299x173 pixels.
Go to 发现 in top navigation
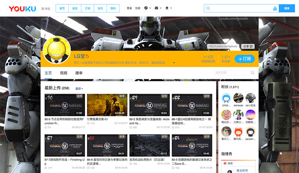(75, 9)
